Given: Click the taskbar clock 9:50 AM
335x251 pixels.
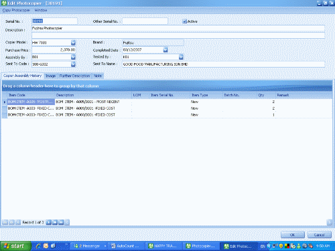Looking at the screenshot, I should pos(323,246).
